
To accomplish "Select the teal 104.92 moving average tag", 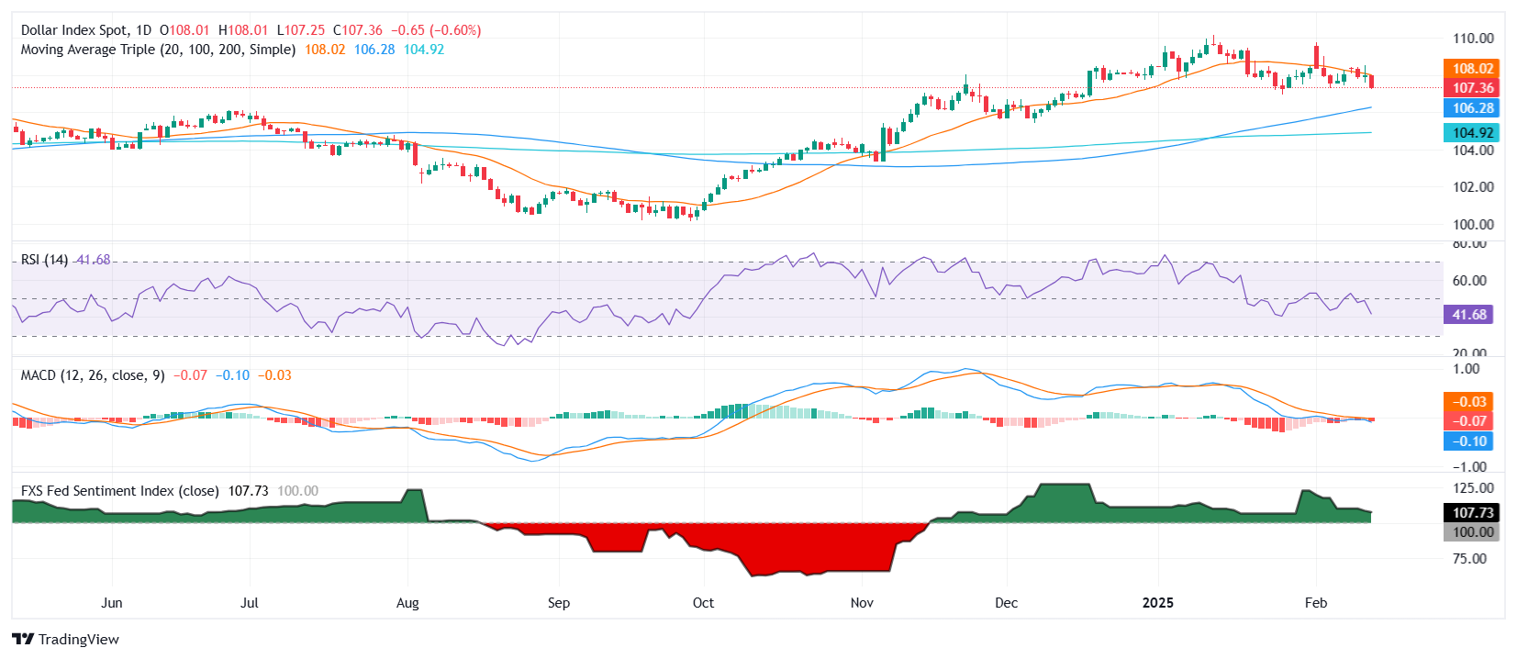I will click(x=1472, y=133).
